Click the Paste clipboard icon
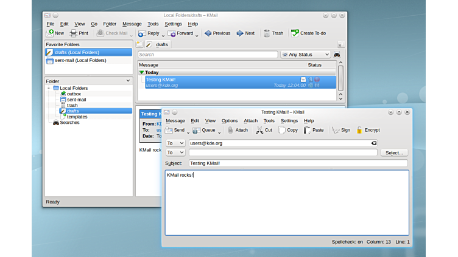This screenshot has width=458, height=257. pyautogui.click(x=308, y=130)
